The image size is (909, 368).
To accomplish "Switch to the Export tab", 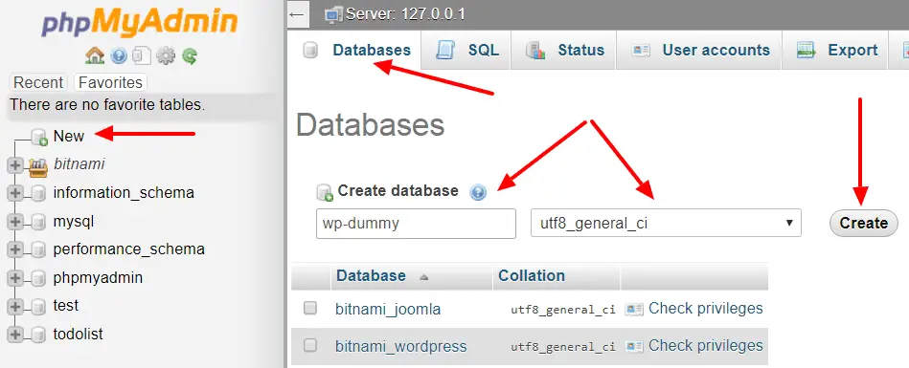I will coord(835,51).
